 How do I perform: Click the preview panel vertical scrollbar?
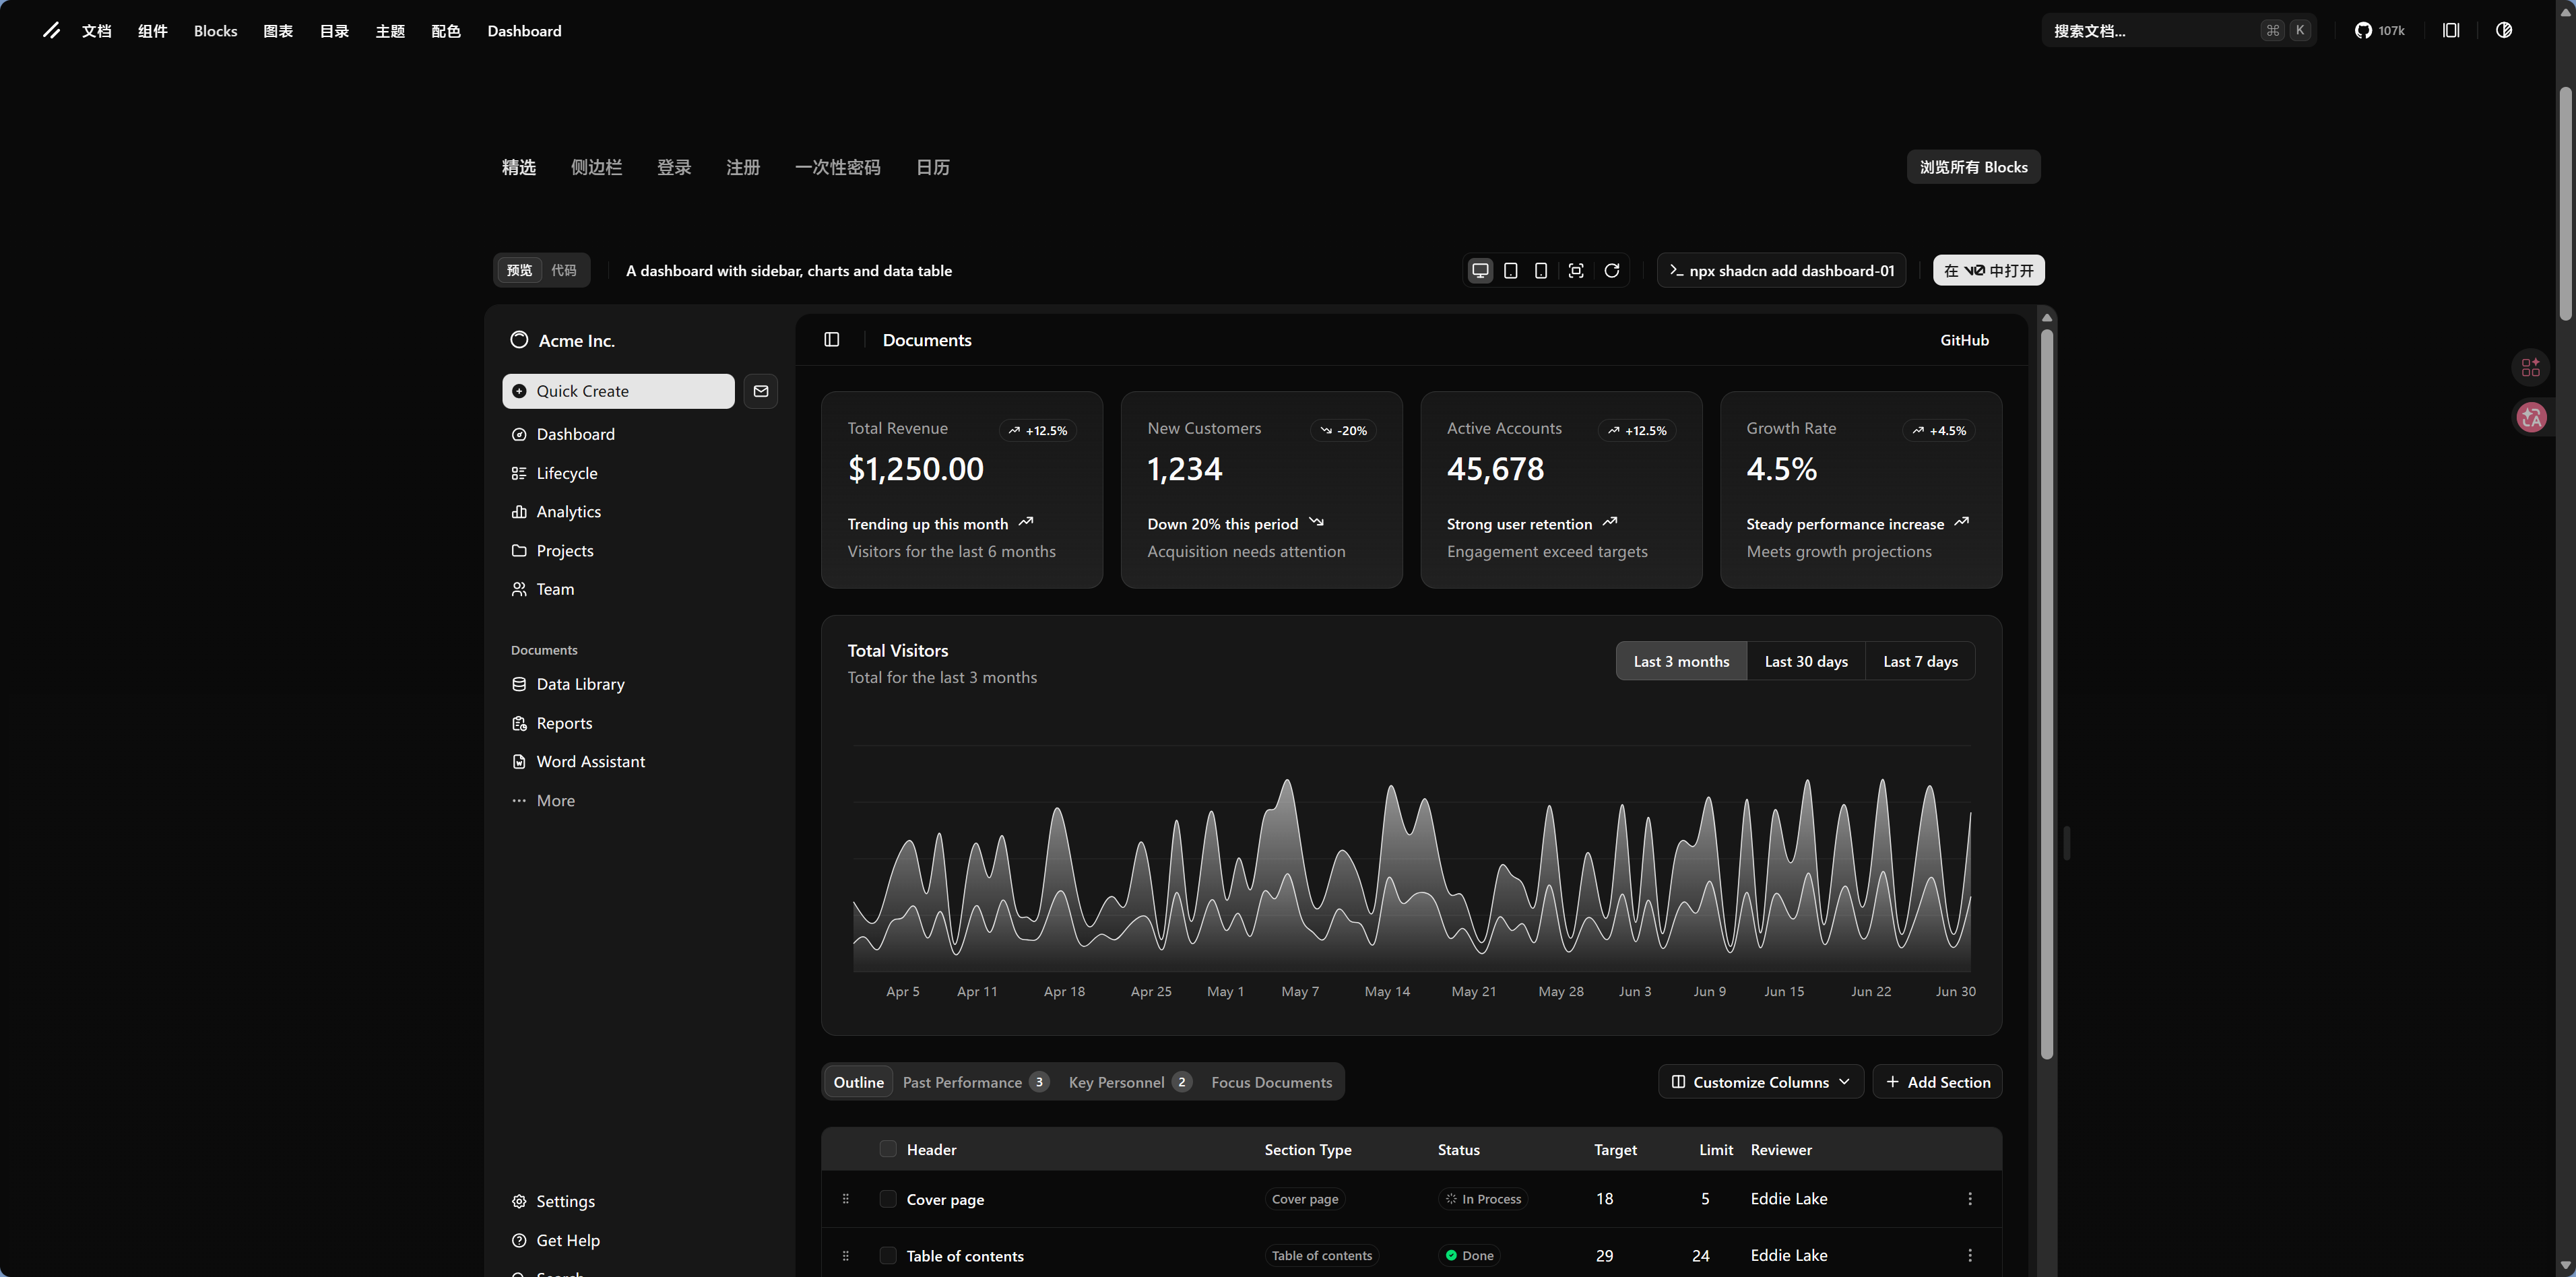[x=2046, y=690]
